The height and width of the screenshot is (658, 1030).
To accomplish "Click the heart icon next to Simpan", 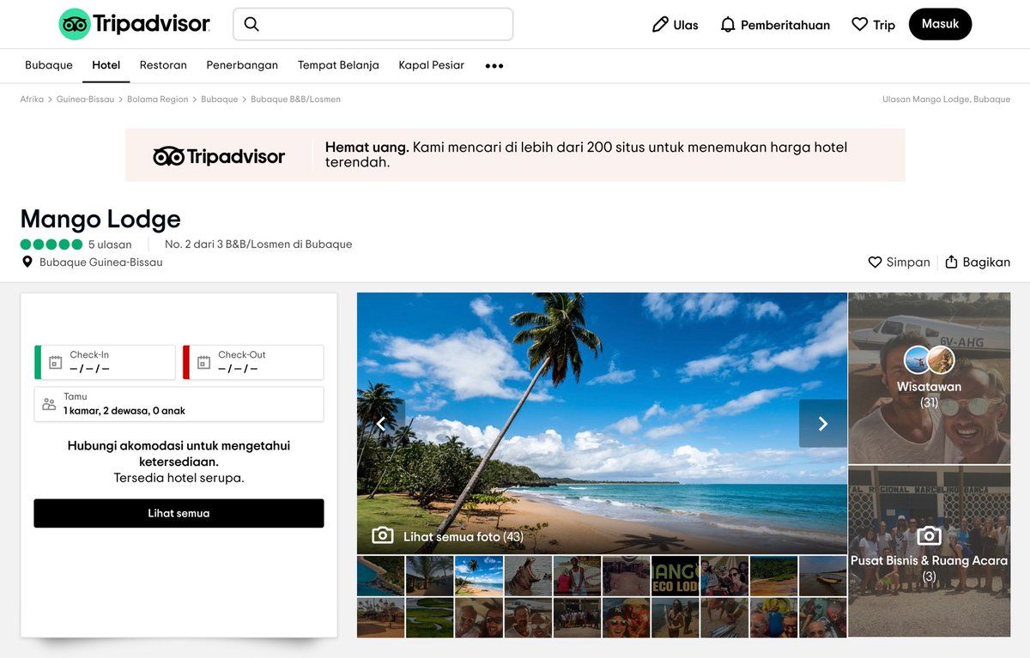I will tap(875, 263).
